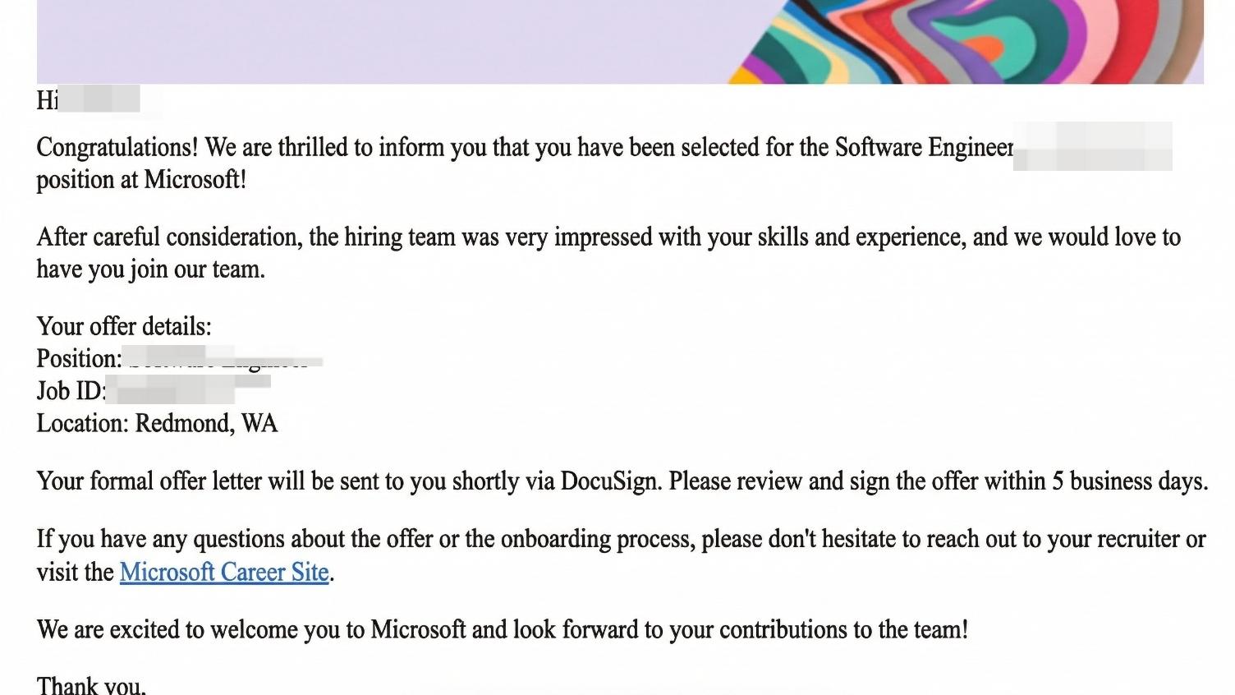Click the "Your offer details:" heading
The width and height of the screenshot is (1235, 695).
[x=124, y=327]
